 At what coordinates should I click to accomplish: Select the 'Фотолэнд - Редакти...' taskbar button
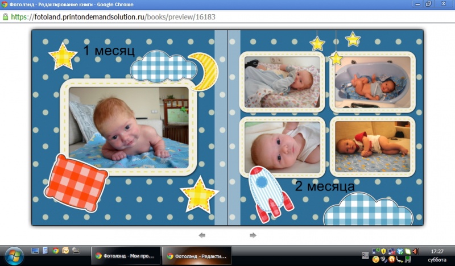(x=196, y=256)
